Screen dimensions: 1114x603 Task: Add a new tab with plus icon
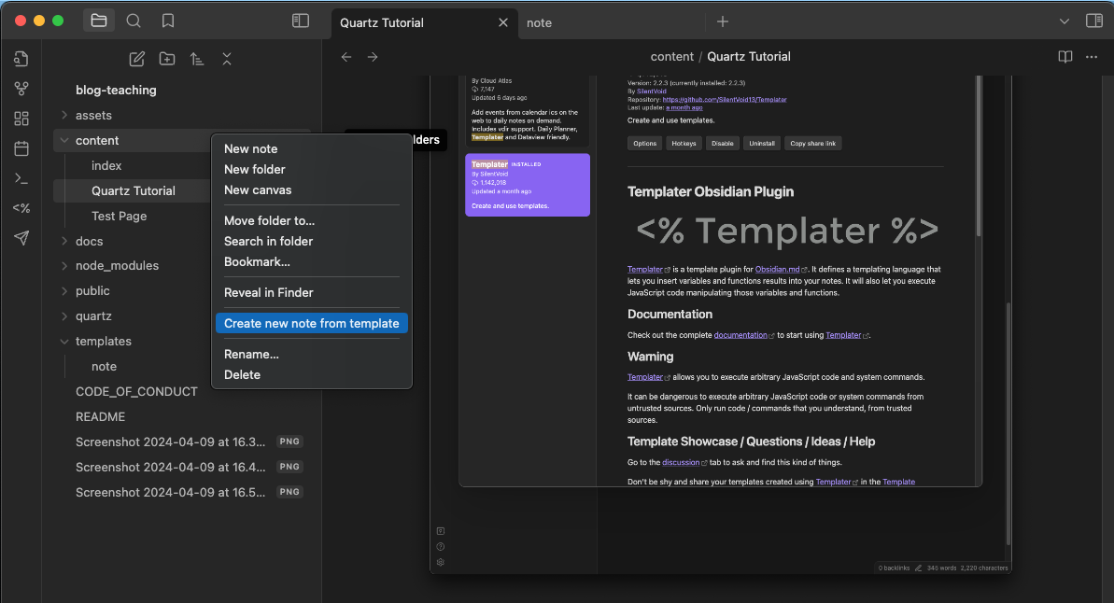click(x=723, y=22)
